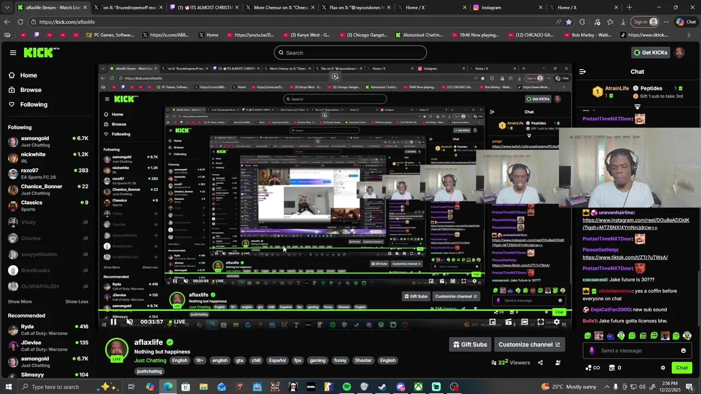Image resolution: width=701 pixels, height=394 pixels.
Task: Open Classics channel in sidebar
Action: coord(48,206)
